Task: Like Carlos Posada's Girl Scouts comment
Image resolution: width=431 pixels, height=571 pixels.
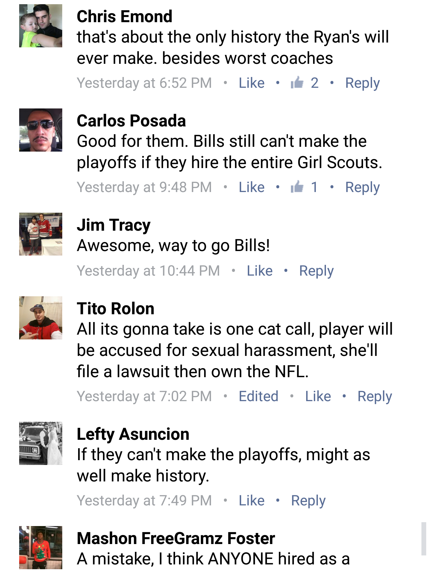Action: point(251,187)
